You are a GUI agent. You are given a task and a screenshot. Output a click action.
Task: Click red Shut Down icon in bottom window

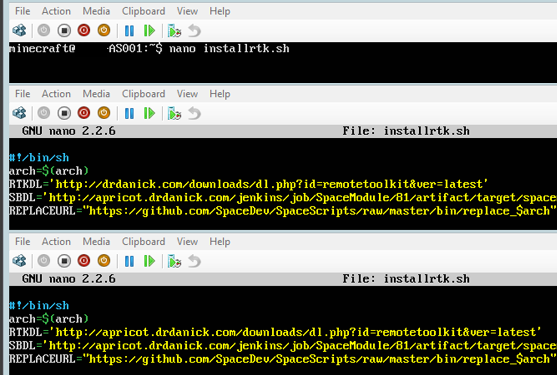coord(84,261)
